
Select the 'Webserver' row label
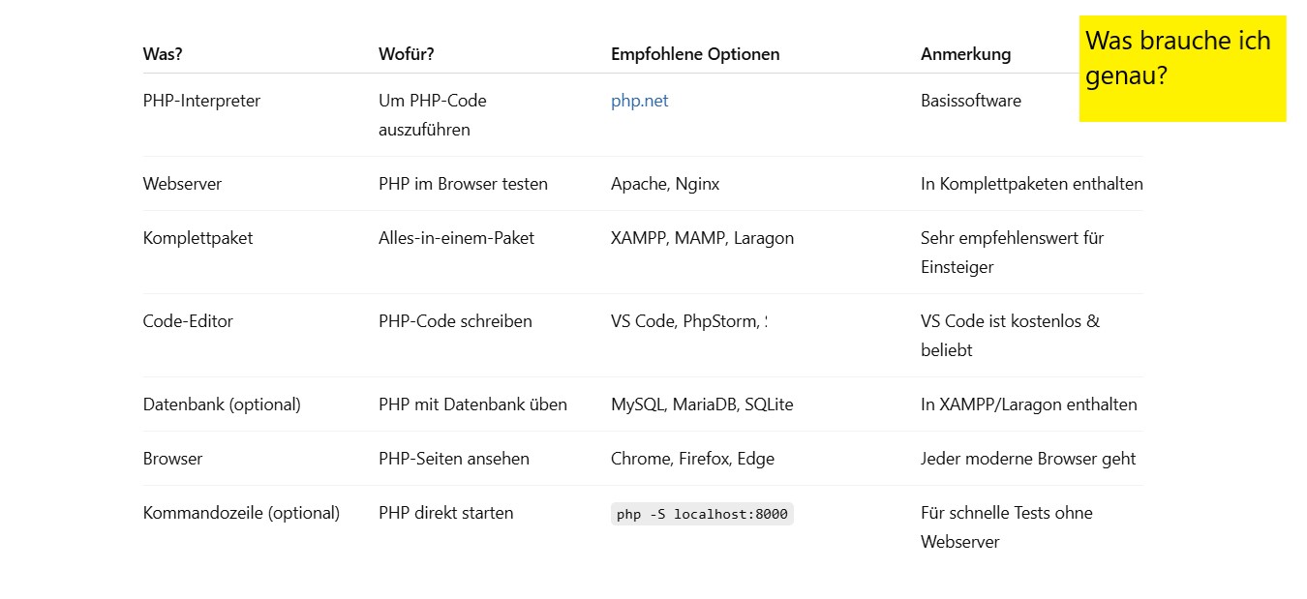point(182,184)
